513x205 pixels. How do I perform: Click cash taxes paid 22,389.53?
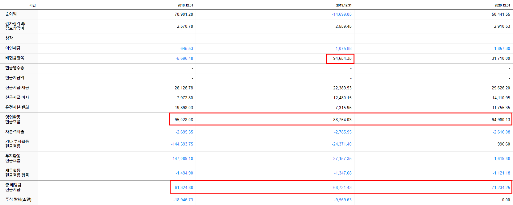tap(342, 88)
